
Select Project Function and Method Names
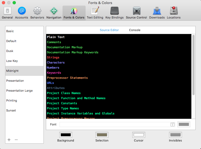coord(119,98)
